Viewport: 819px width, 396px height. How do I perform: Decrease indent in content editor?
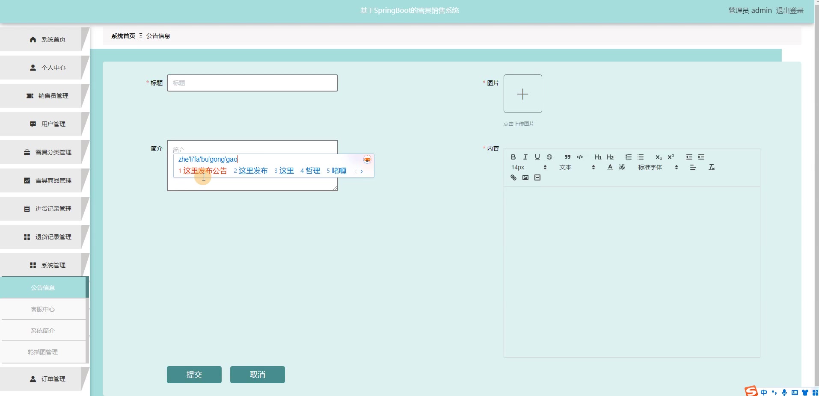click(689, 157)
